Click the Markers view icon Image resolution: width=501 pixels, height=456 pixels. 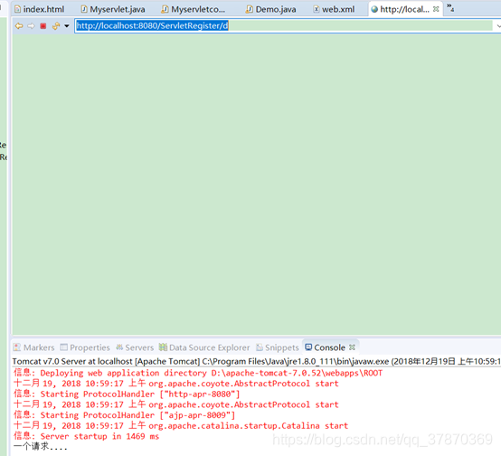pos(17,347)
